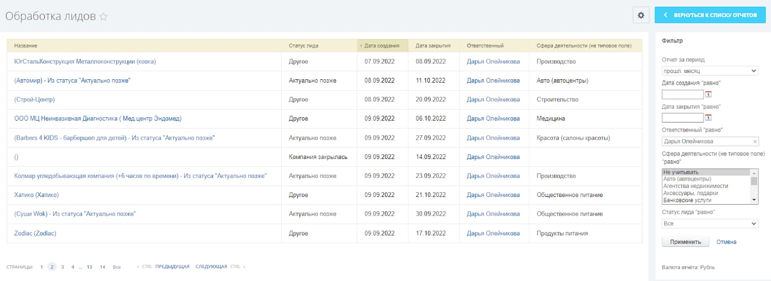Open report settings via the gear icon
Image resolution: width=771 pixels, height=281 pixels.
(641, 15)
